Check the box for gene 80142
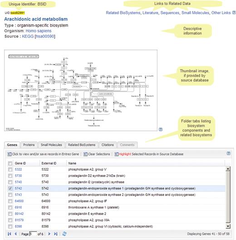Viewport: 236px width, 240px height. coord(10,214)
